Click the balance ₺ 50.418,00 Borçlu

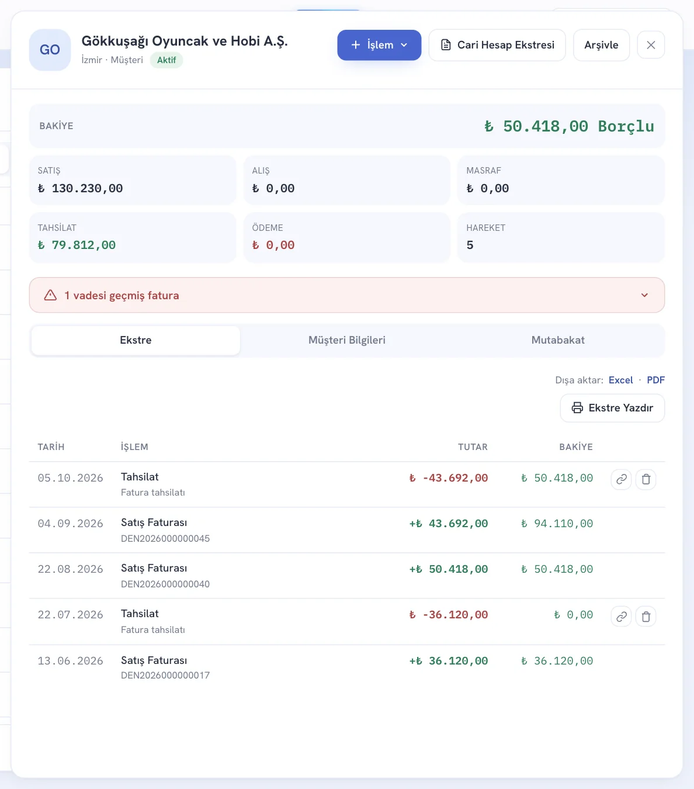point(569,126)
